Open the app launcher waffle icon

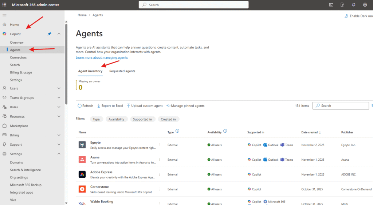tap(4, 5)
